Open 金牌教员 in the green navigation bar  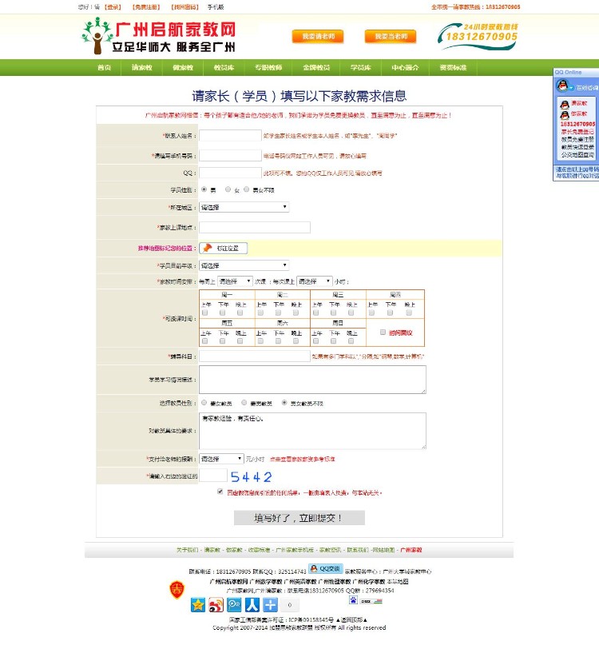pyautogui.click(x=316, y=67)
